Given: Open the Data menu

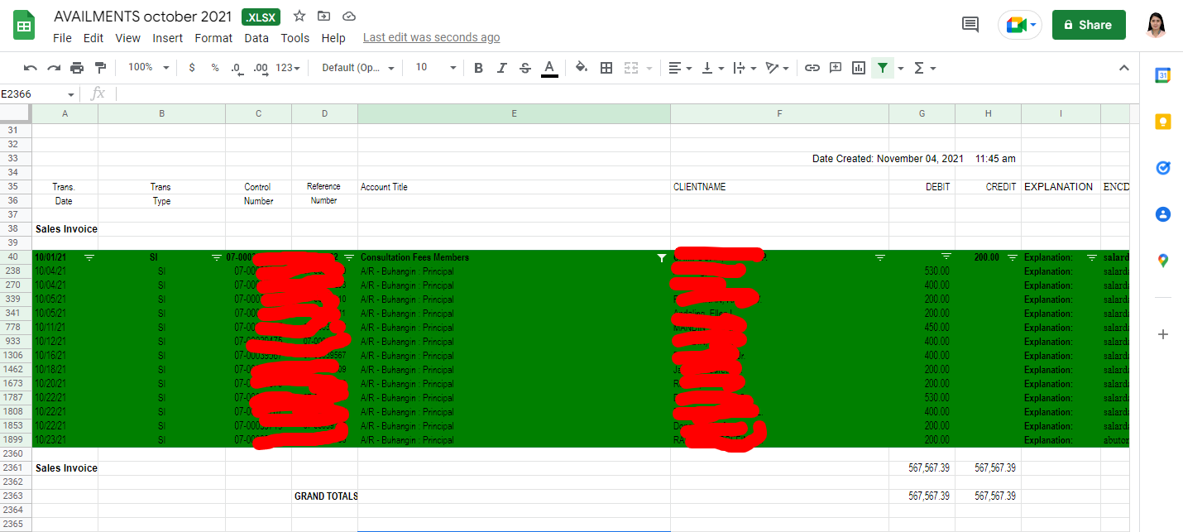Looking at the screenshot, I should tap(256, 38).
